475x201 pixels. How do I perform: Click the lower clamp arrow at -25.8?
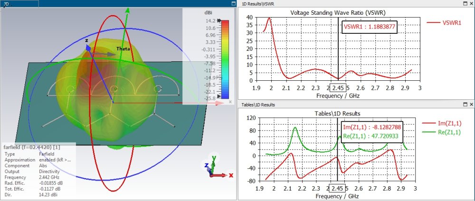click(x=219, y=96)
